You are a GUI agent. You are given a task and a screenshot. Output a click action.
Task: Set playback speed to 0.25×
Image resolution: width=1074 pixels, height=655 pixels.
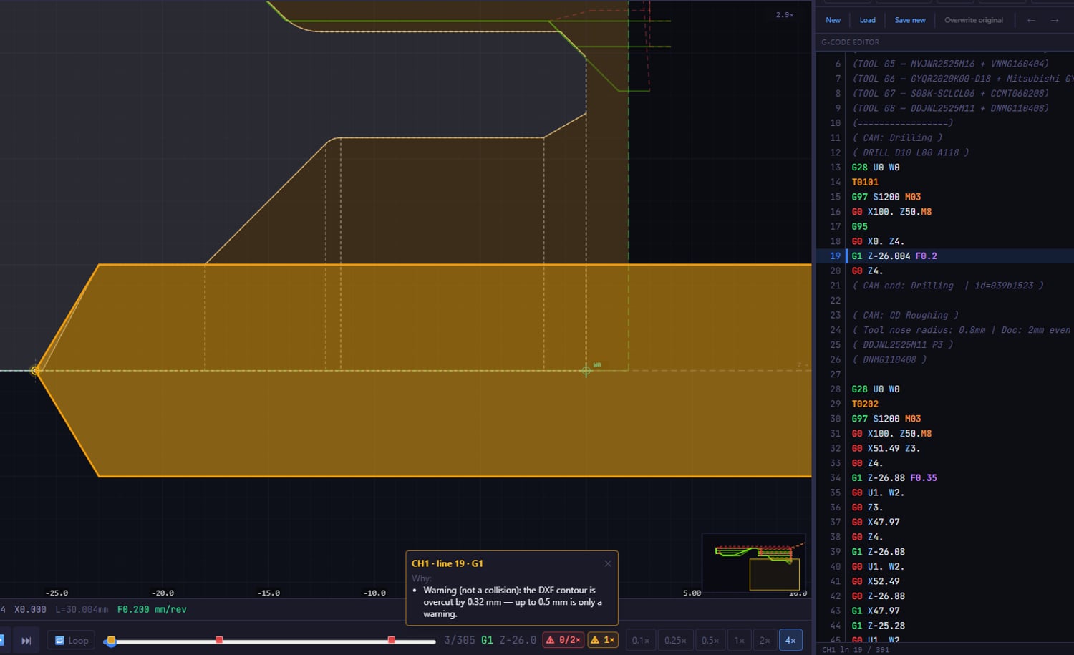pyautogui.click(x=675, y=640)
